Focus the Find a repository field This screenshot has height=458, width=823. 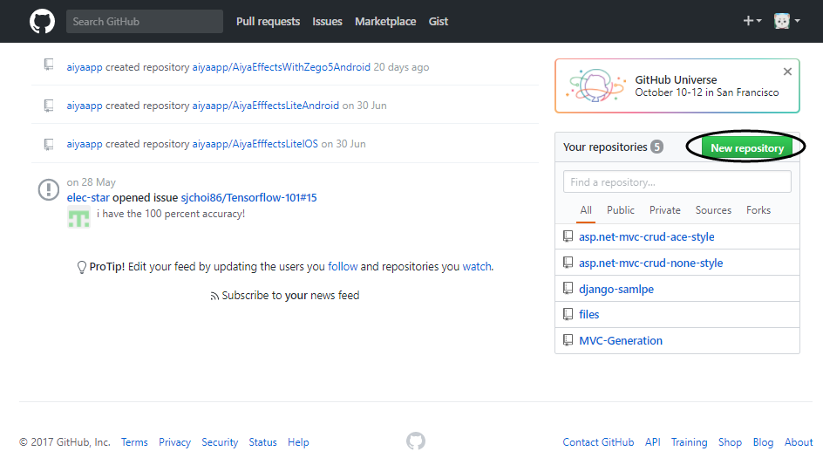coord(677,181)
